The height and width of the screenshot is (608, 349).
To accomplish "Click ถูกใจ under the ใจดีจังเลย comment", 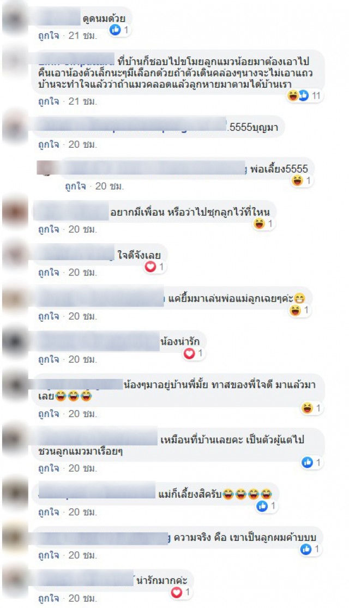I will click(x=49, y=273).
